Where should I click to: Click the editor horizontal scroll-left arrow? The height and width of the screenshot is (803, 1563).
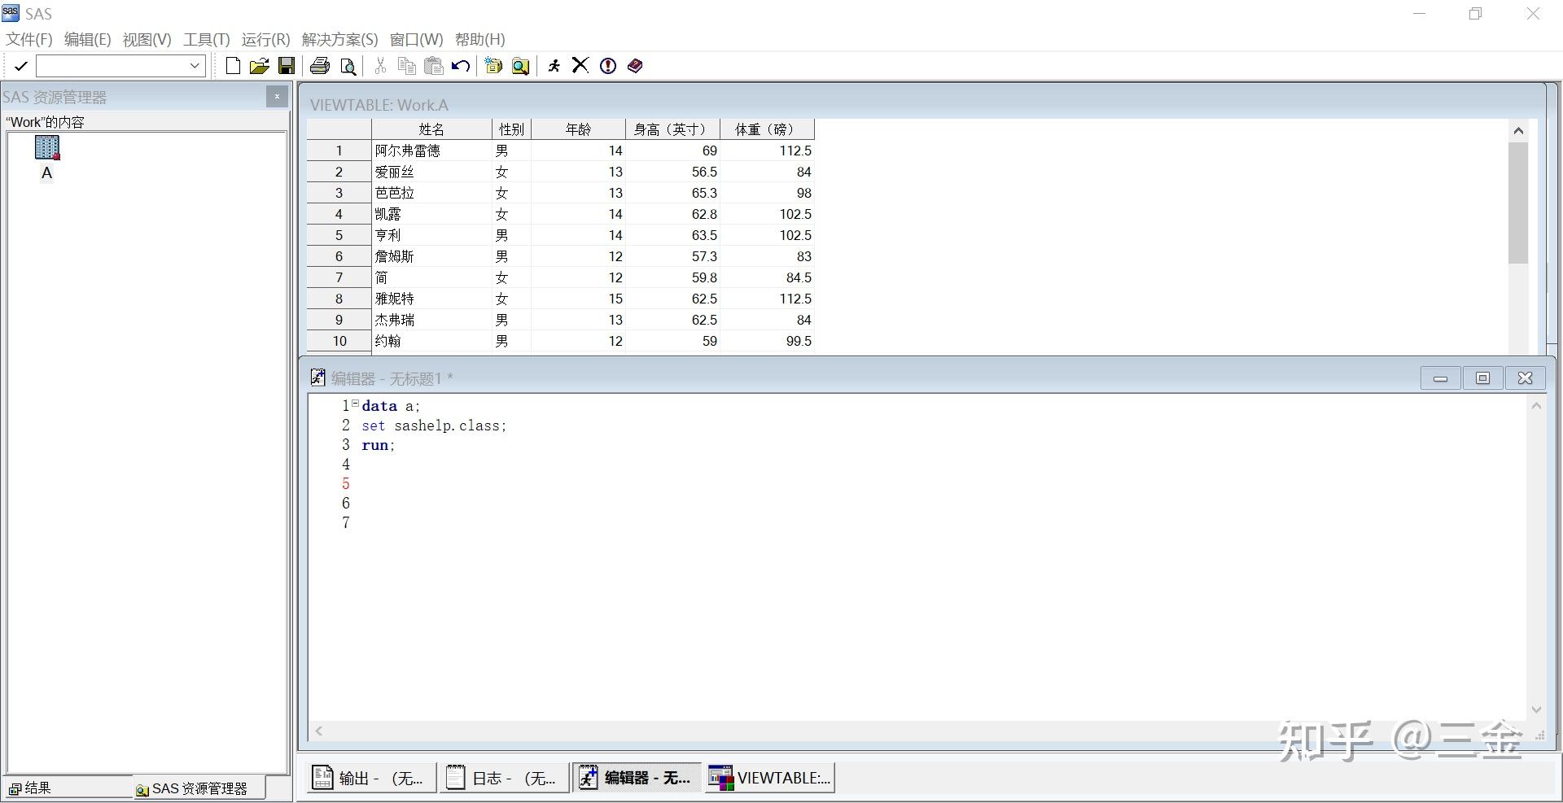[319, 731]
